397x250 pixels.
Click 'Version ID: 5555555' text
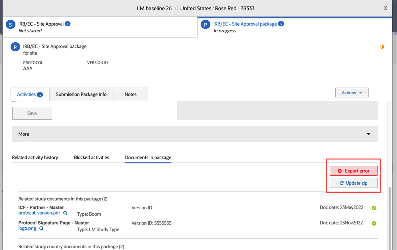[151, 223]
